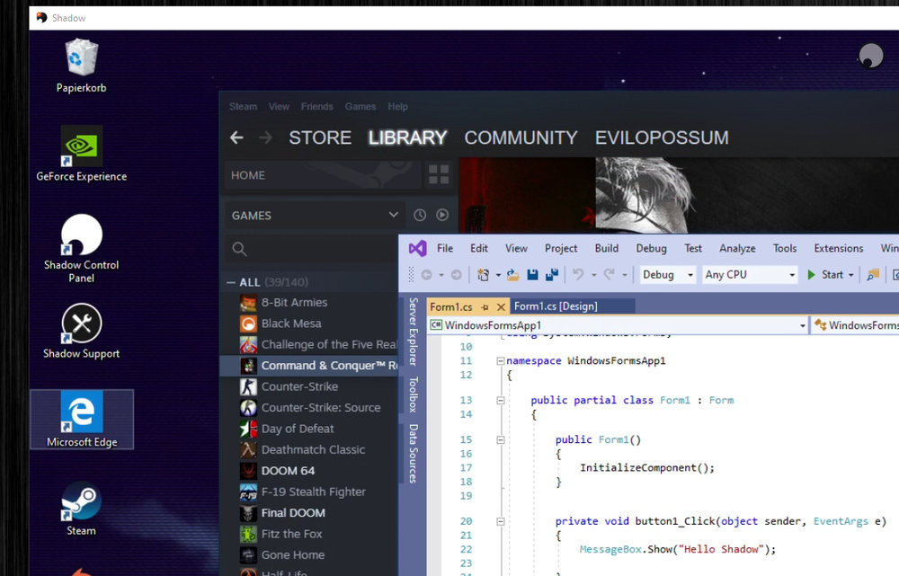Go to the STORE section in Steam
The image size is (899, 576).
pyautogui.click(x=320, y=137)
